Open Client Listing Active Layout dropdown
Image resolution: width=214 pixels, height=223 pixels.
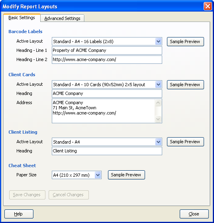(x=107, y=142)
